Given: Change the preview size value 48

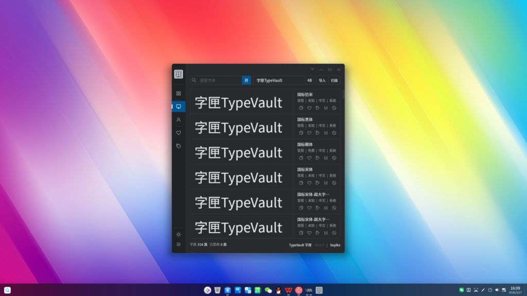Looking at the screenshot, I should coord(309,80).
